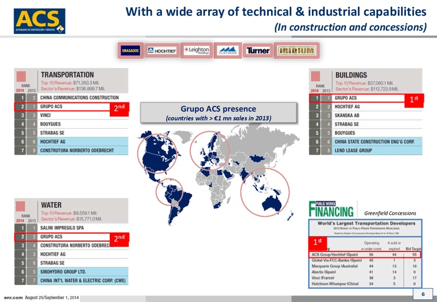Click Water 'Top 10 Revenue: $9,559.1 Mil.' text

point(69,213)
